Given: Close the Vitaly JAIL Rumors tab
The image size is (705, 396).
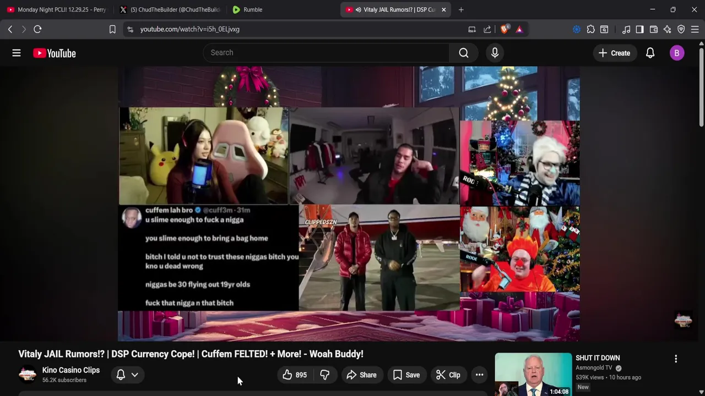Looking at the screenshot, I should [x=444, y=9].
